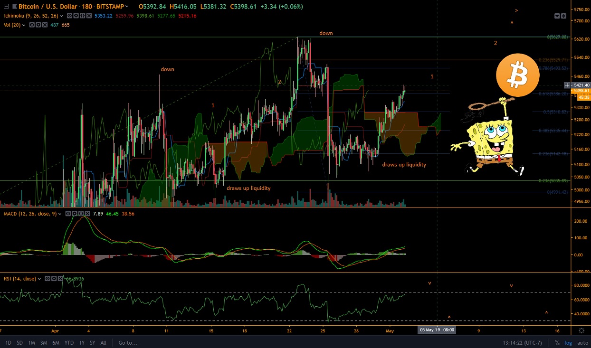Expand the RSI (14, close) dropdown
The image size is (591, 348).
point(40,279)
